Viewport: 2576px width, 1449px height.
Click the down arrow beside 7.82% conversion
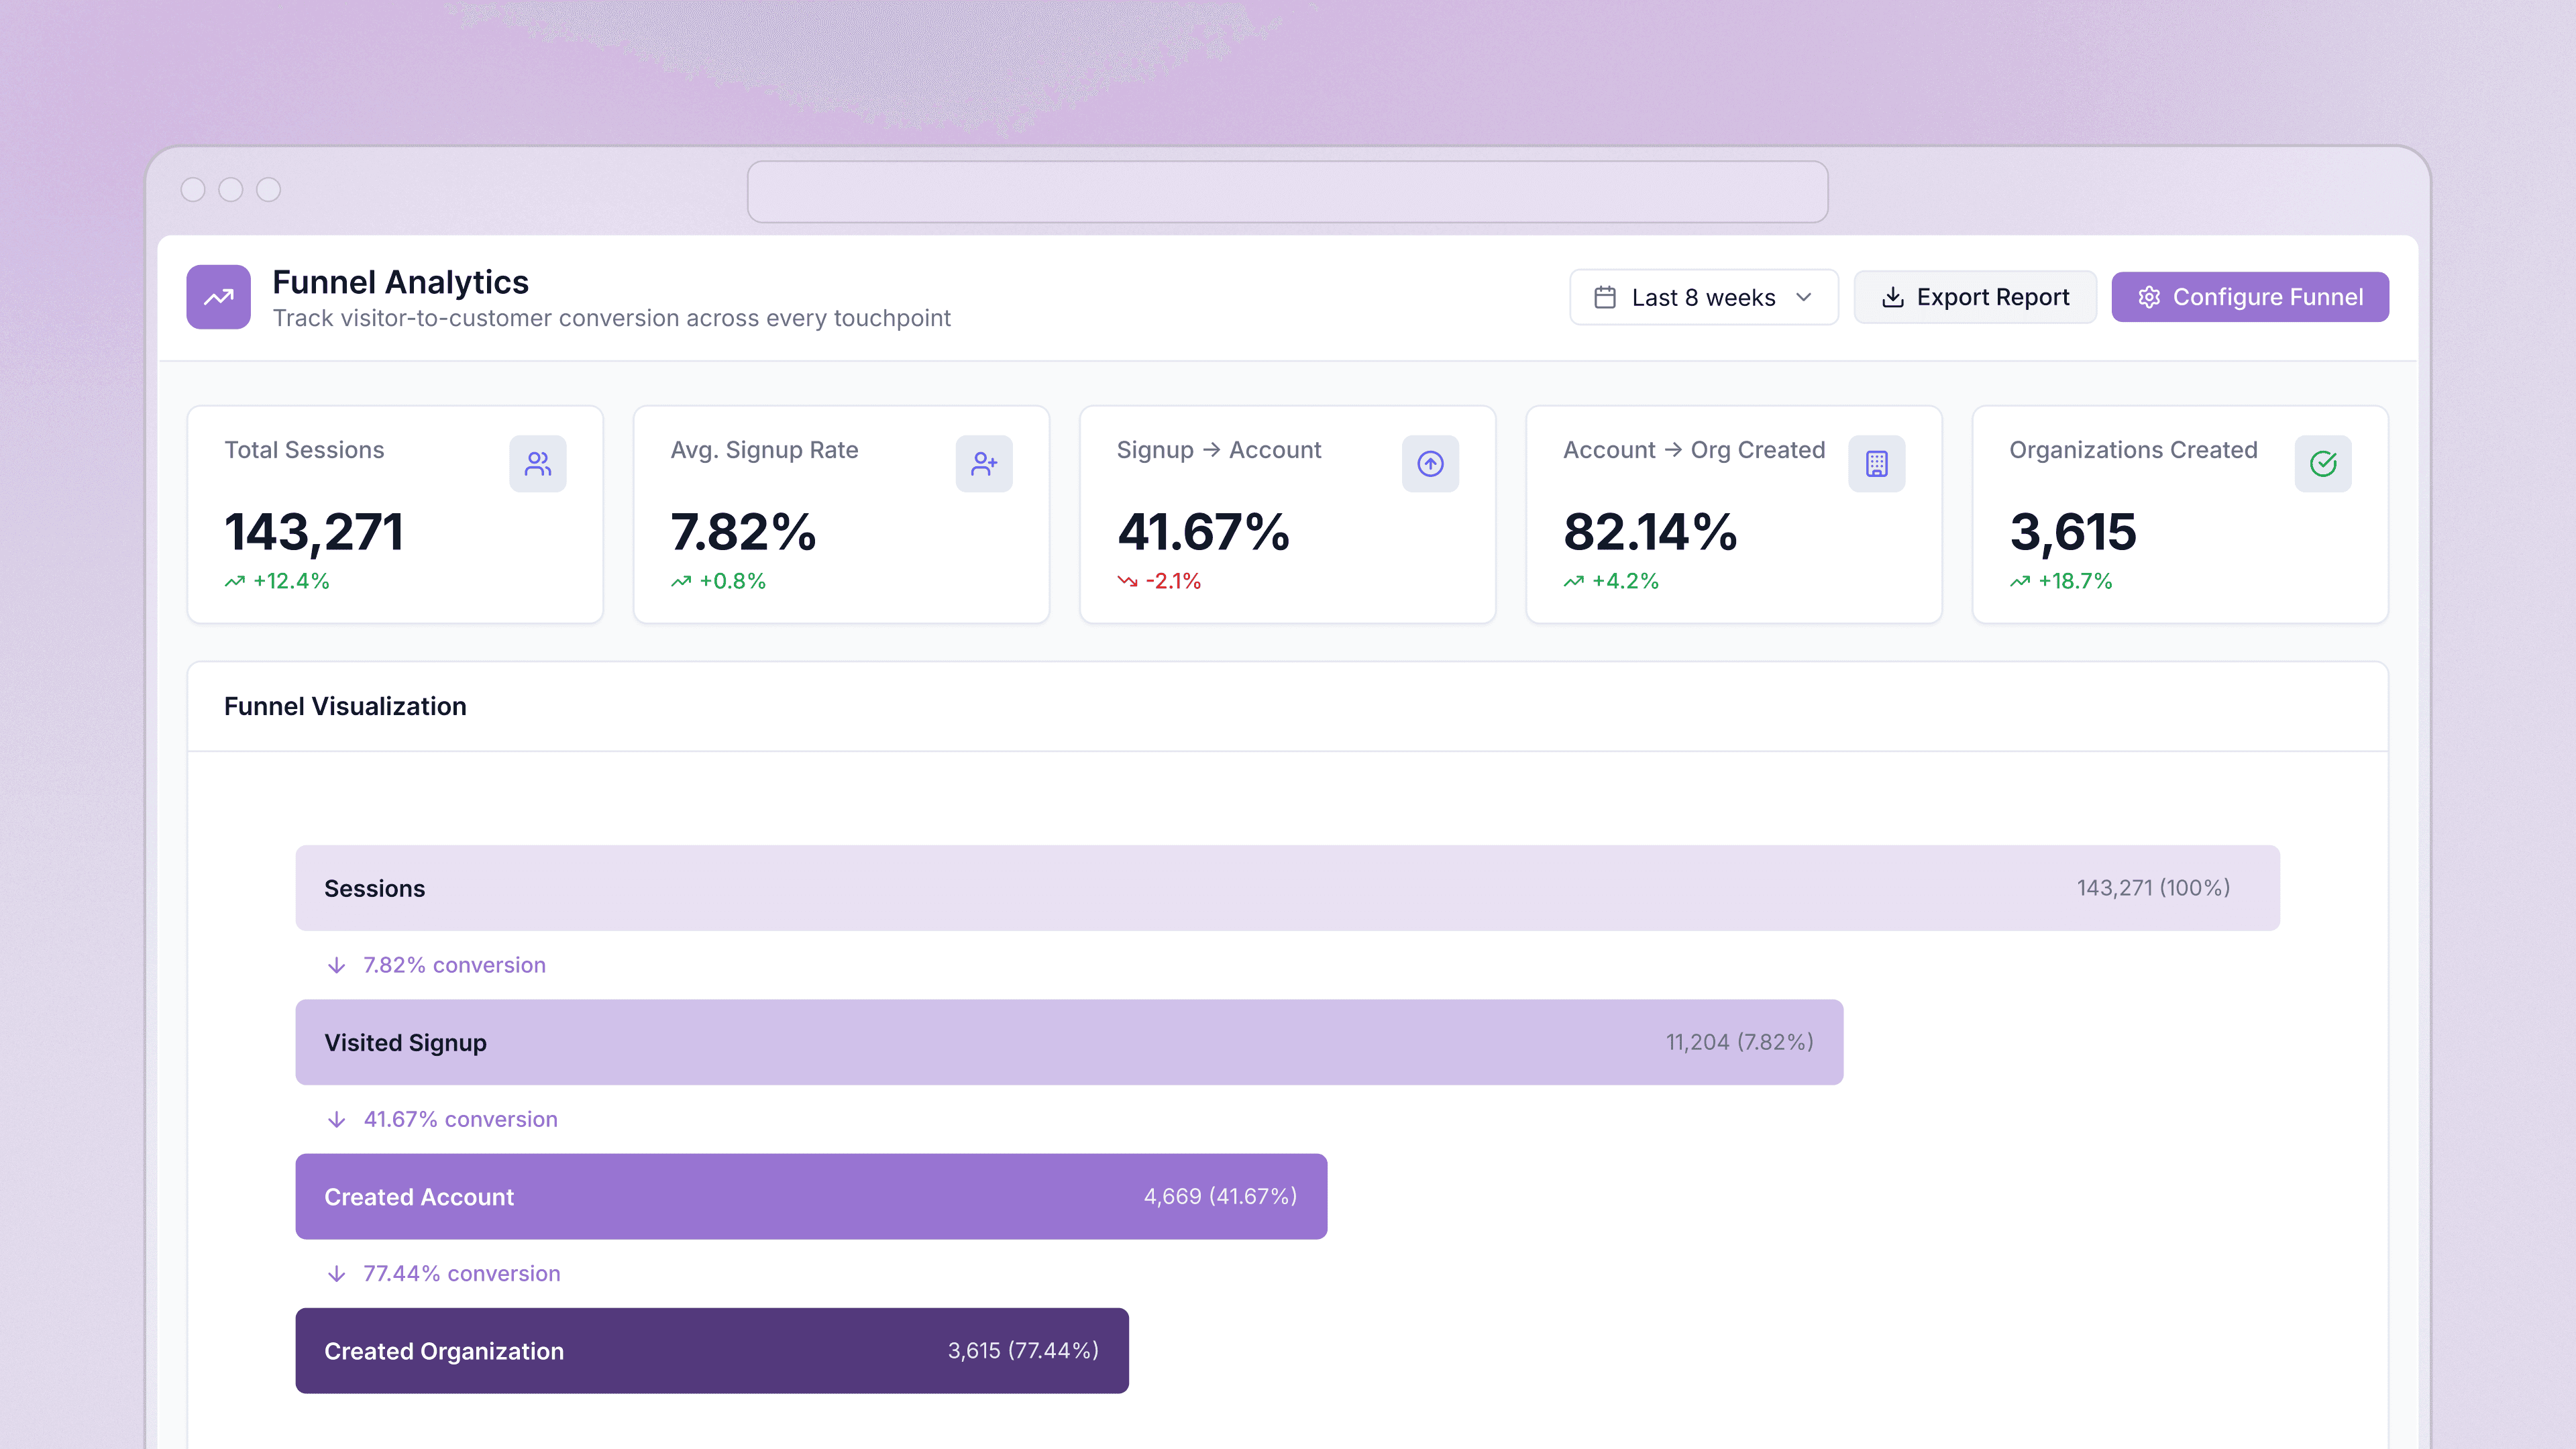point(337,965)
